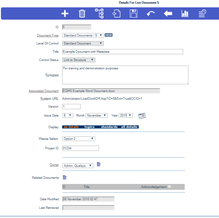The width and height of the screenshot is (219, 218).
Task: Open the Year 2018 dropdown
Action: [x=126, y=115]
